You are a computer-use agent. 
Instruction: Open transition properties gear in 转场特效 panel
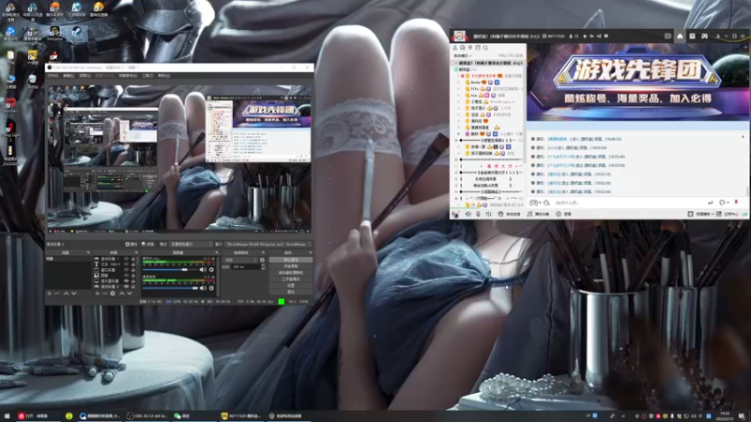pos(262,260)
